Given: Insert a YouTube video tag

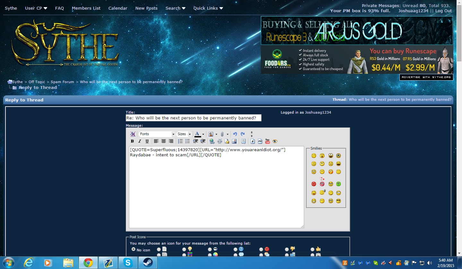Looking at the screenshot, I should coord(267,141).
